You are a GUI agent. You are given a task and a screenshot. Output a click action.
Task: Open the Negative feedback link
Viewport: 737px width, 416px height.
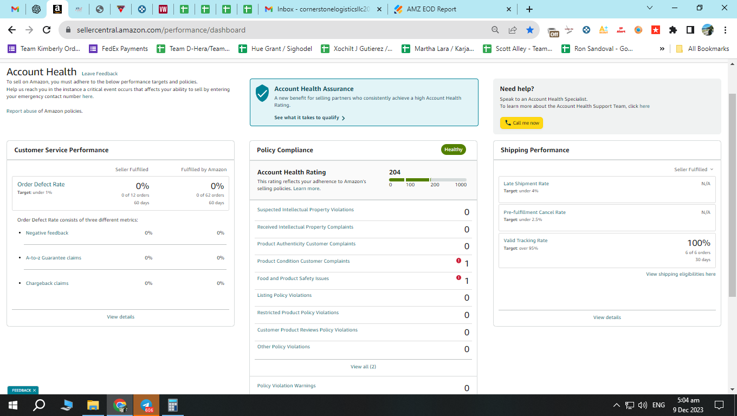pos(47,233)
